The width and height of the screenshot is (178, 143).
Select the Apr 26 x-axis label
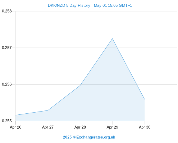(15, 127)
